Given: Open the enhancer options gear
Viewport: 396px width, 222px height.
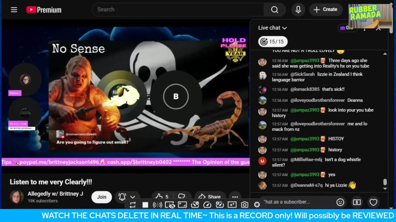Looking at the screenshot, I should (x=257, y=205).
